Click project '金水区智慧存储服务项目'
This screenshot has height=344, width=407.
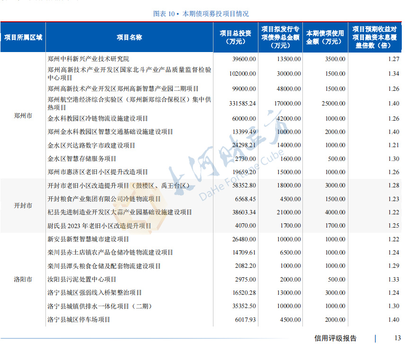coord(82,159)
